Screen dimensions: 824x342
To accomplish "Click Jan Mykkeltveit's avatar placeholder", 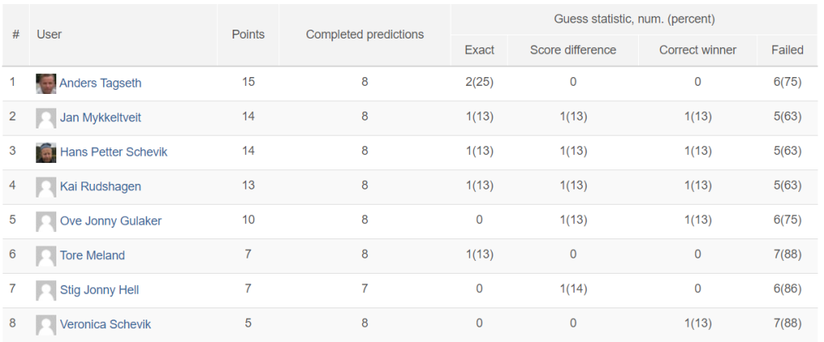I will pos(46,118).
